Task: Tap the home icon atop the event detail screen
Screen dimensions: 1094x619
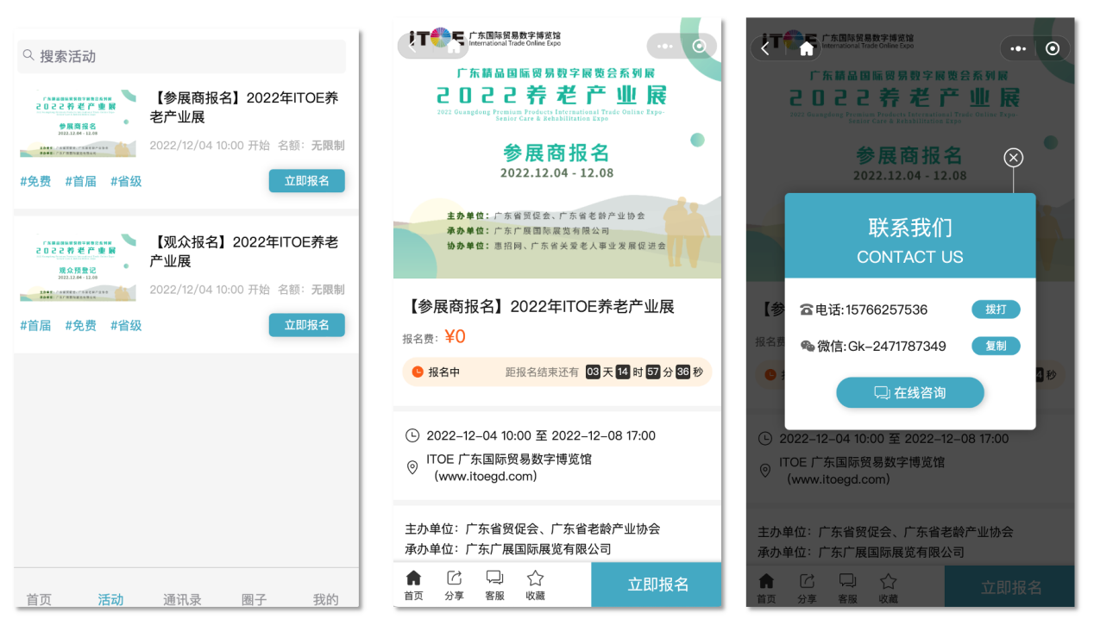Action: (454, 47)
